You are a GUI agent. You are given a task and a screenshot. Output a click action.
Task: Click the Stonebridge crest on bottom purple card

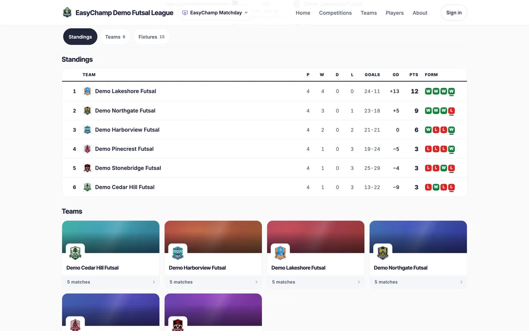pyautogui.click(x=178, y=324)
